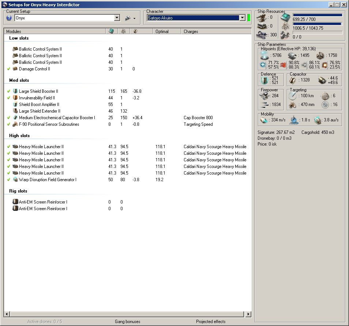
Task: Click the horizontal scrollbar left arrow
Action: [x=7, y=314]
